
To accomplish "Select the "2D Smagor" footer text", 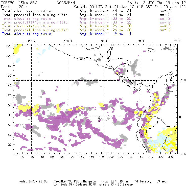I will (125, 185).
